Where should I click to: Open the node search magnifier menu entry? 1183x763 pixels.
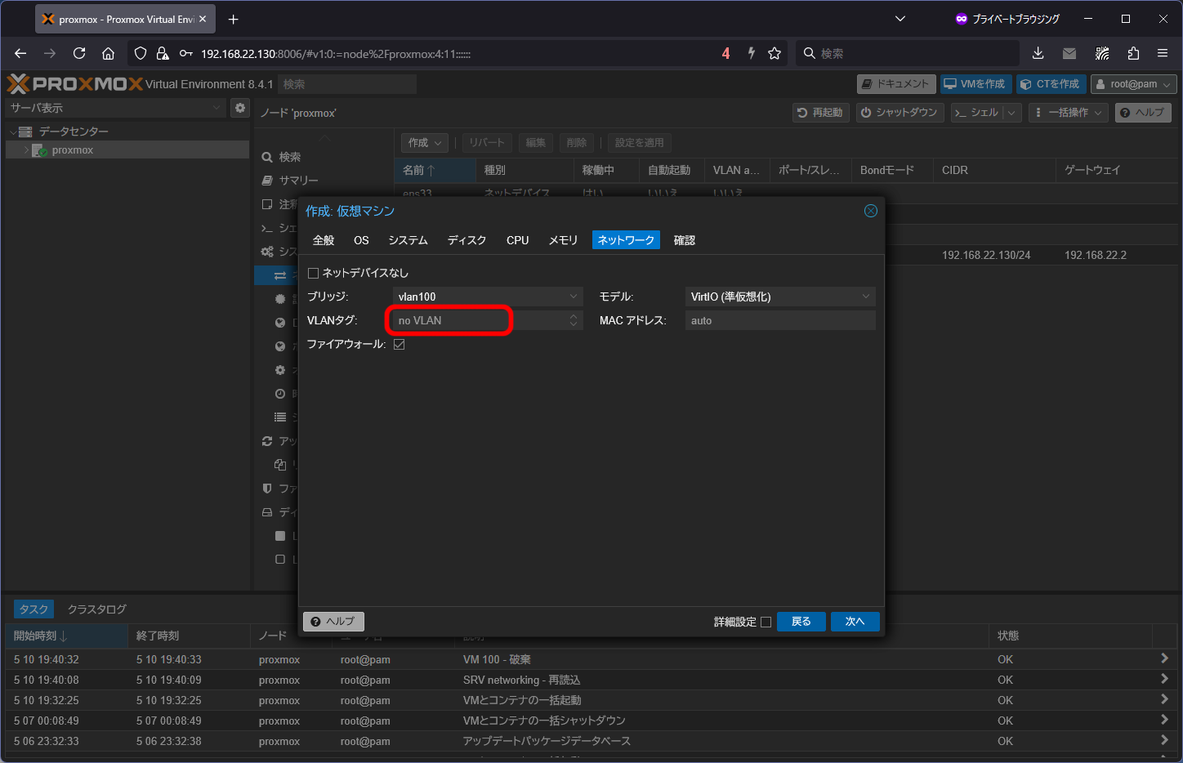pyautogui.click(x=282, y=157)
